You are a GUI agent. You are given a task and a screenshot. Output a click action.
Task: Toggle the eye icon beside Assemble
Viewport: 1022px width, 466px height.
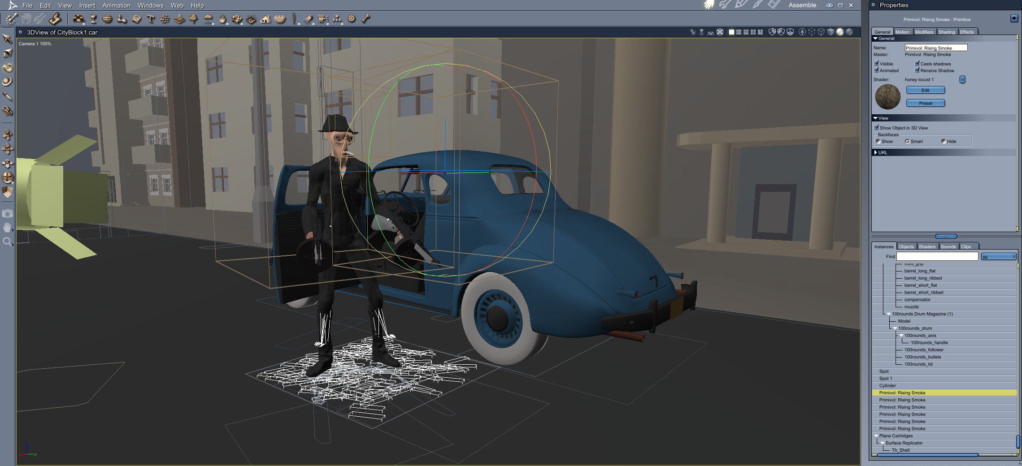click(x=830, y=5)
